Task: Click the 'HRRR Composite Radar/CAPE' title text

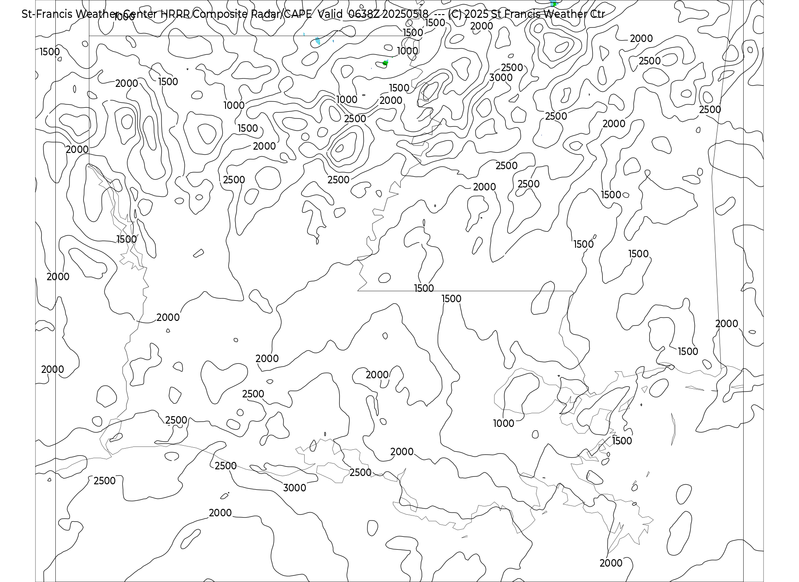Action: point(236,14)
